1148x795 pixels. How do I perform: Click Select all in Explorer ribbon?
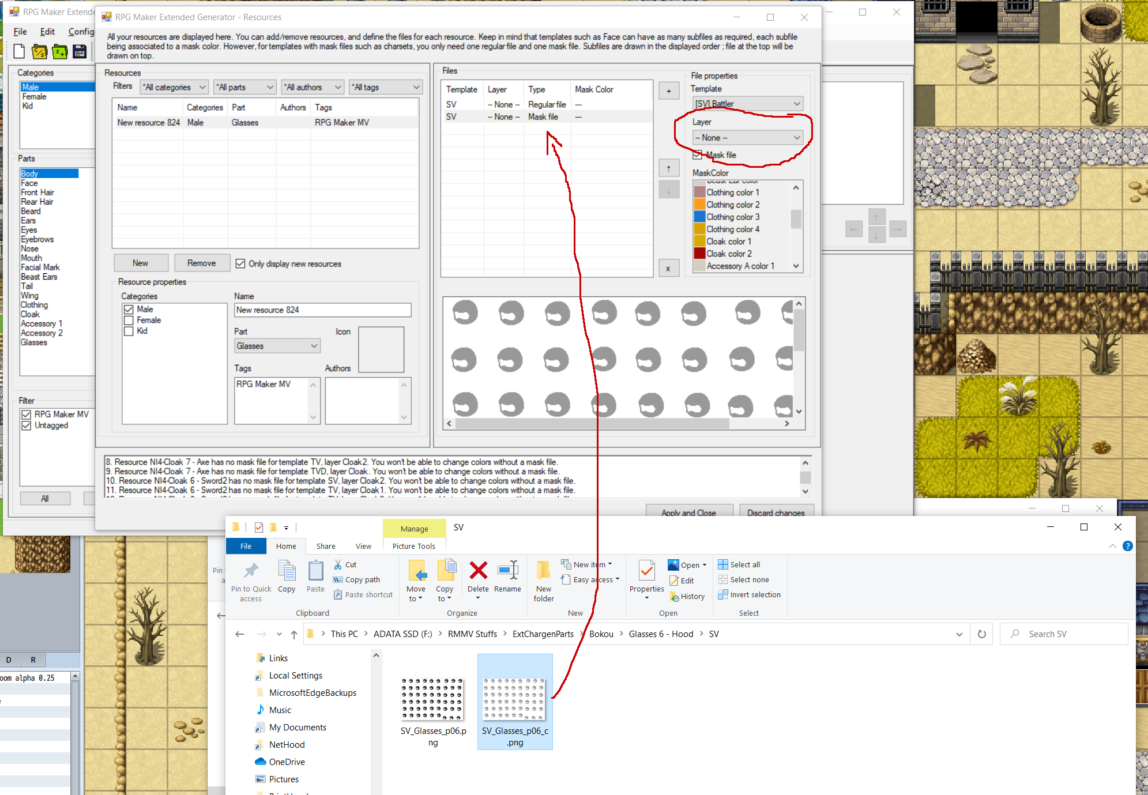click(x=739, y=564)
